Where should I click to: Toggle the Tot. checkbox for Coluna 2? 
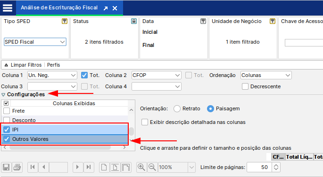pyautogui.click(x=189, y=75)
